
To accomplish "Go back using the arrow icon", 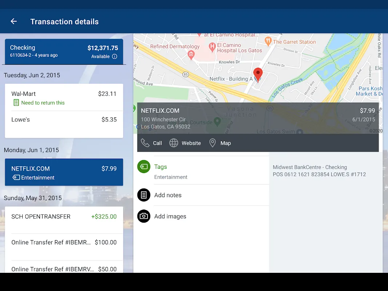I will click(x=13, y=21).
